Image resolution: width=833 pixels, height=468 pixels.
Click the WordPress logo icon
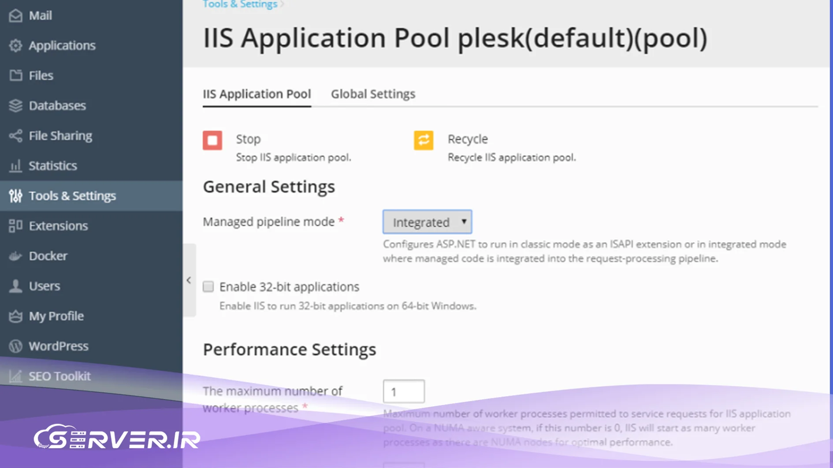pos(15,346)
